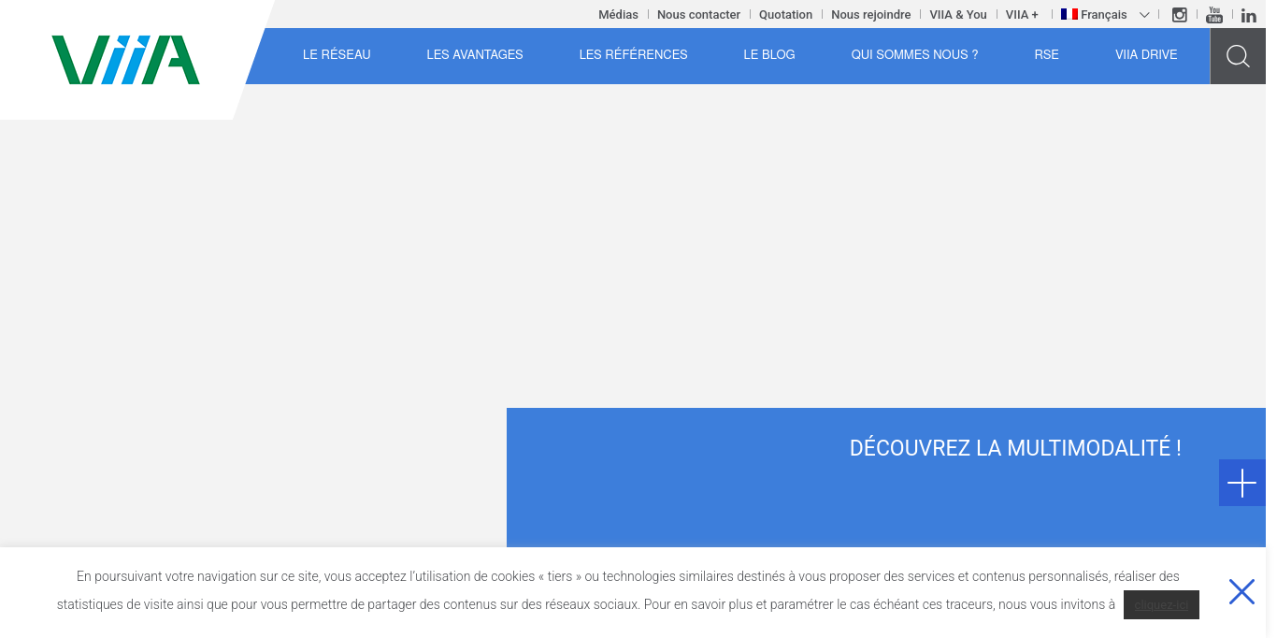Open the LinkedIn icon link
1277x638 pixels.
[1249, 15]
